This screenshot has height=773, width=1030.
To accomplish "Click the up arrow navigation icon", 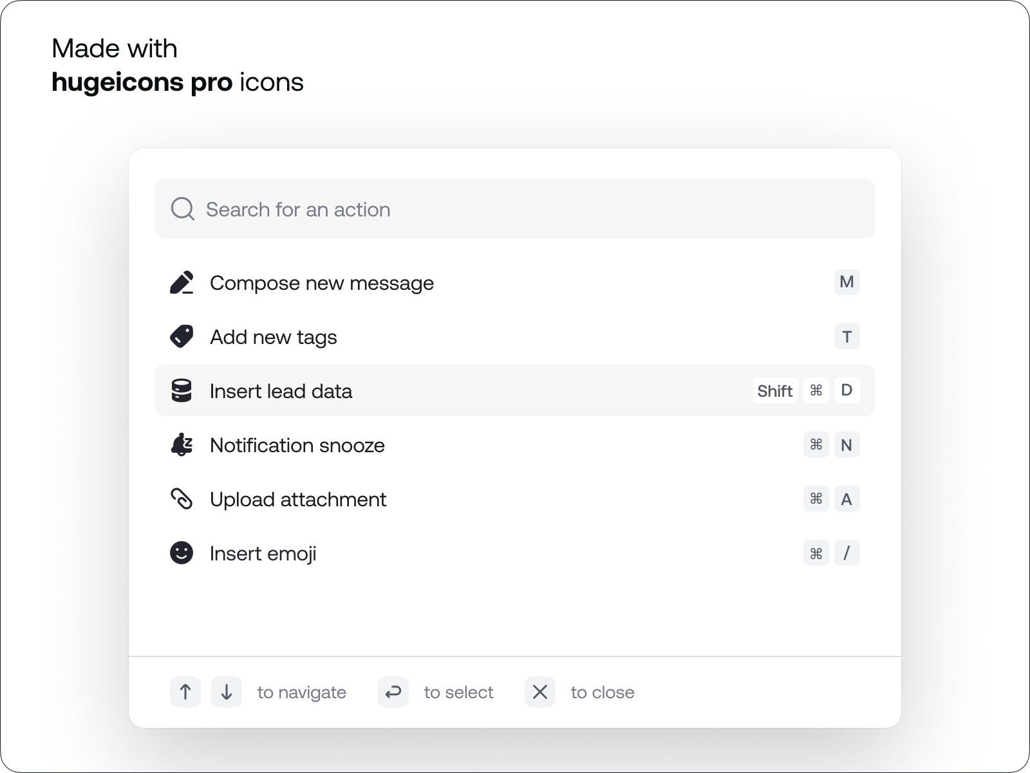I will [x=185, y=692].
